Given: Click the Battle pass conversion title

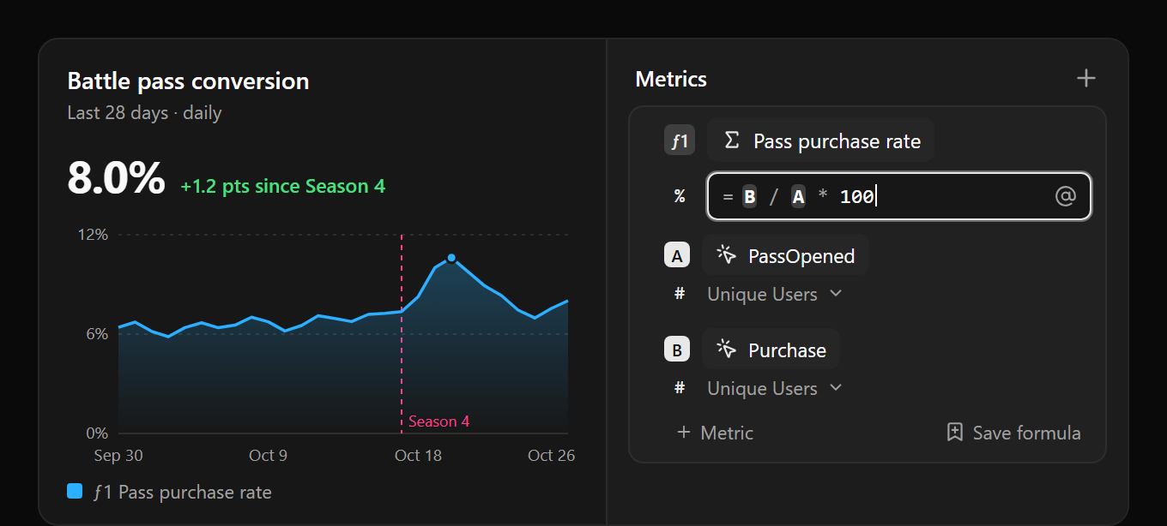Looking at the screenshot, I should (x=188, y=81).
